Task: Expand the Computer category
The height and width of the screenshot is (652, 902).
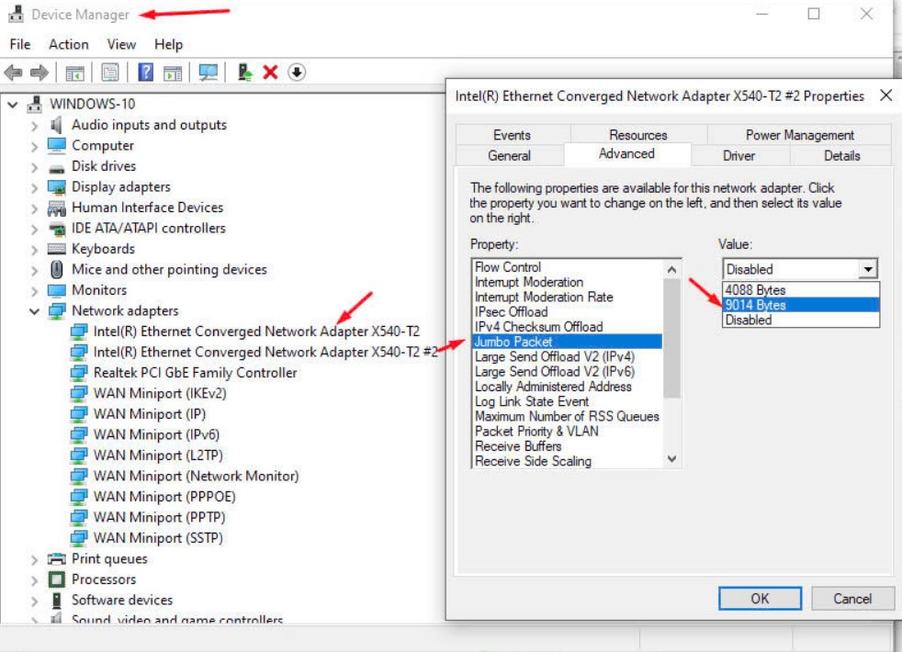Action: [x=35, y=146]
